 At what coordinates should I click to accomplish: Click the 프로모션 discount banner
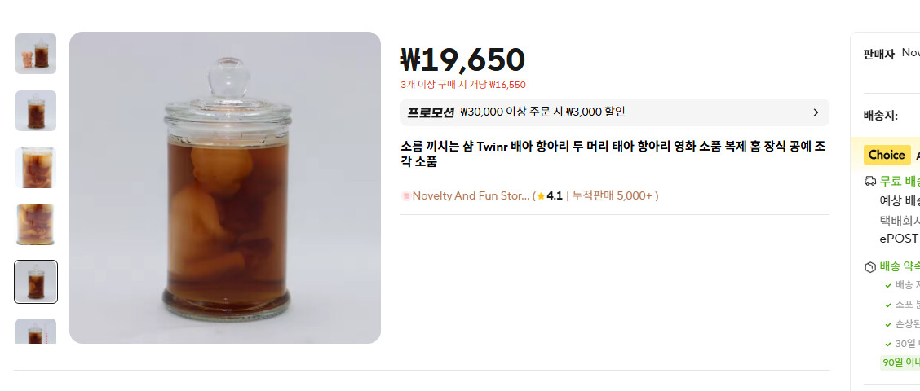coord(615,112)
